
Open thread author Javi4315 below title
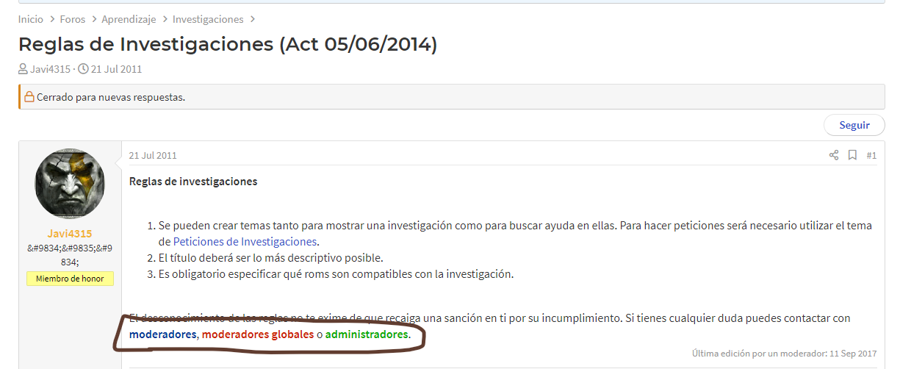tap(51, 69)
